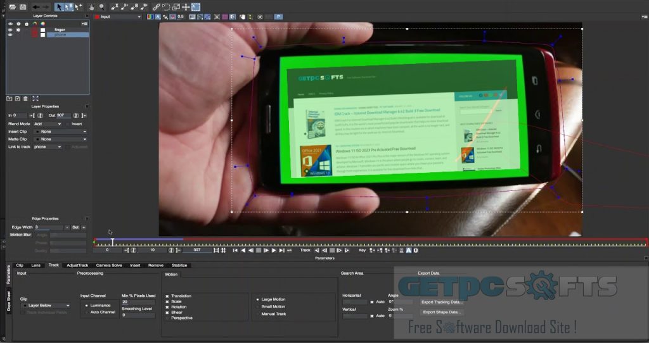Screen dimensions: 649x343
Task: Toggle the Invert checkbox beside Blend Mode
Action: click(67, 124)
